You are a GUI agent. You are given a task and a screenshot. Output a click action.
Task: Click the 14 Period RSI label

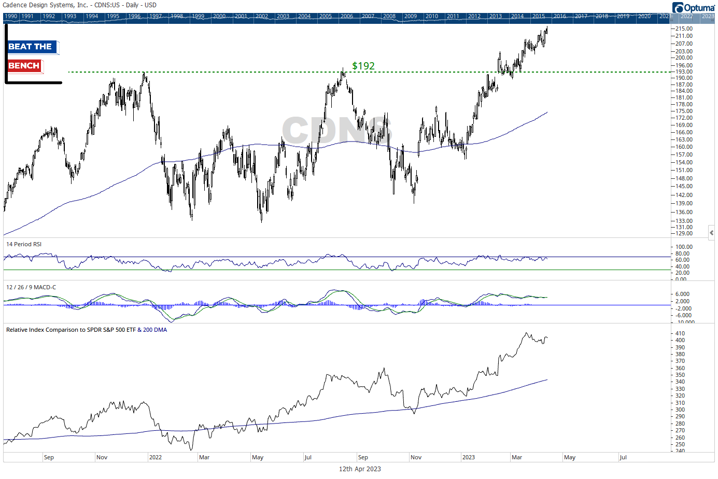[x=24, y=244]
